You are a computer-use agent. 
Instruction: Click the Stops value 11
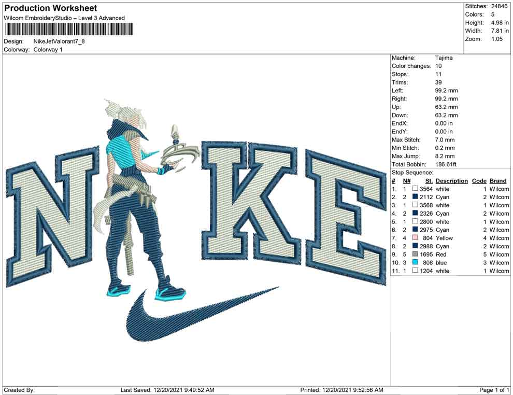[x=438, y=74]
